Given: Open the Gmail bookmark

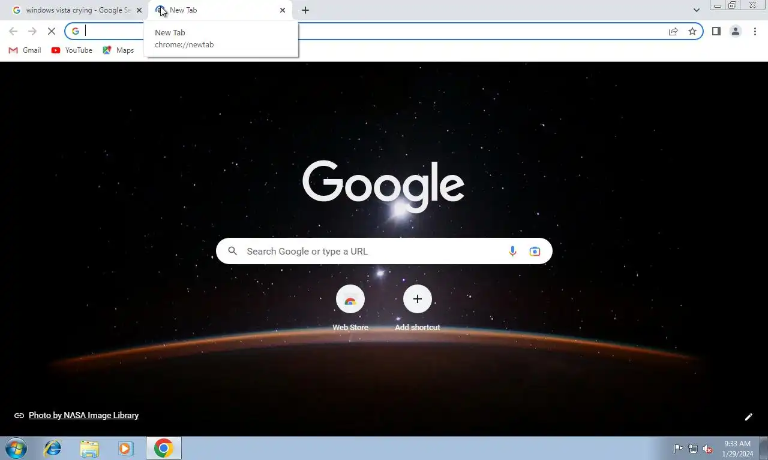Looking at the screenshot, I should coord(25,50).
